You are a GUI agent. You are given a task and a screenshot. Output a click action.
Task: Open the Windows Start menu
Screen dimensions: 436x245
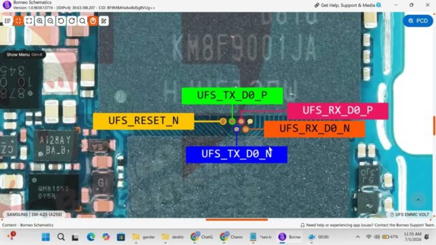click(x=46, y=237)
